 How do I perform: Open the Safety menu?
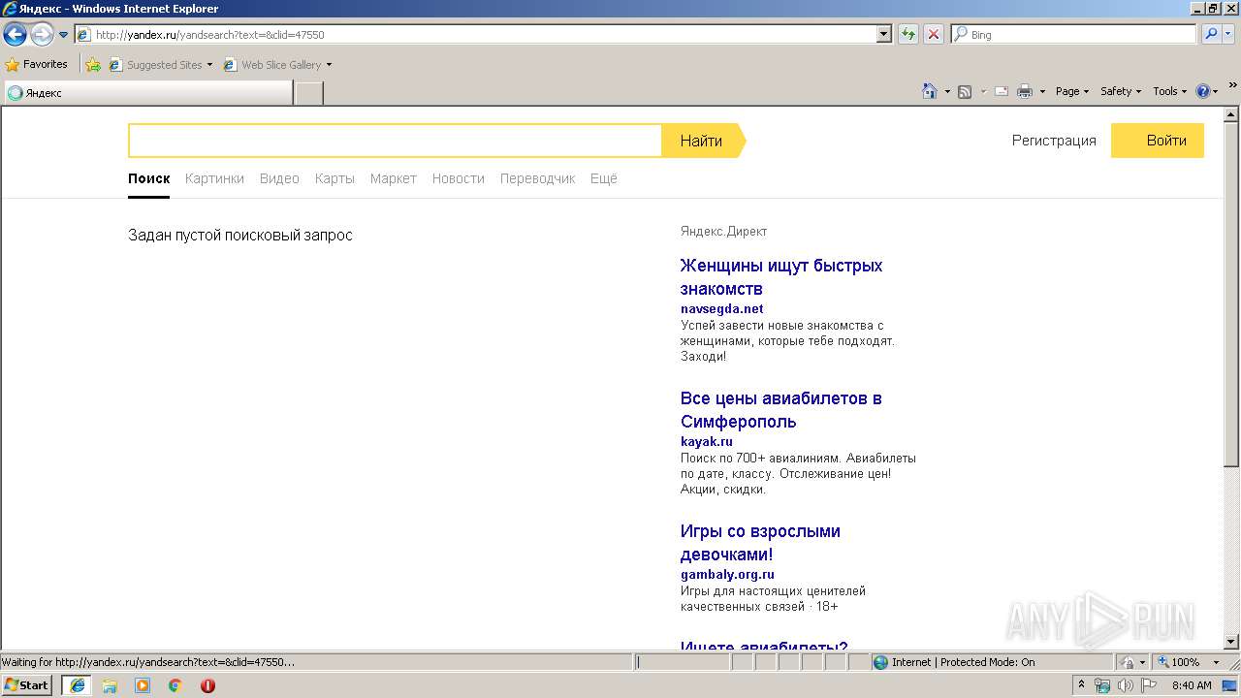[x=1121, y=91]
